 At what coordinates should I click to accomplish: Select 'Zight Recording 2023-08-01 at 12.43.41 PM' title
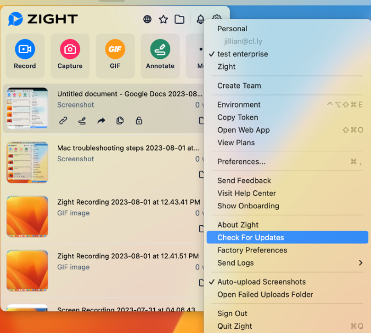tap(128, 202)
